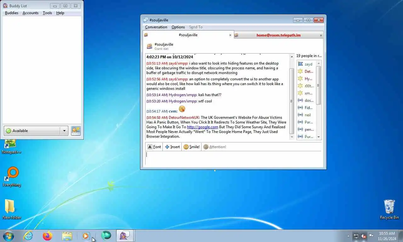Minimize the Buddy List window

[x=55, y=6]
